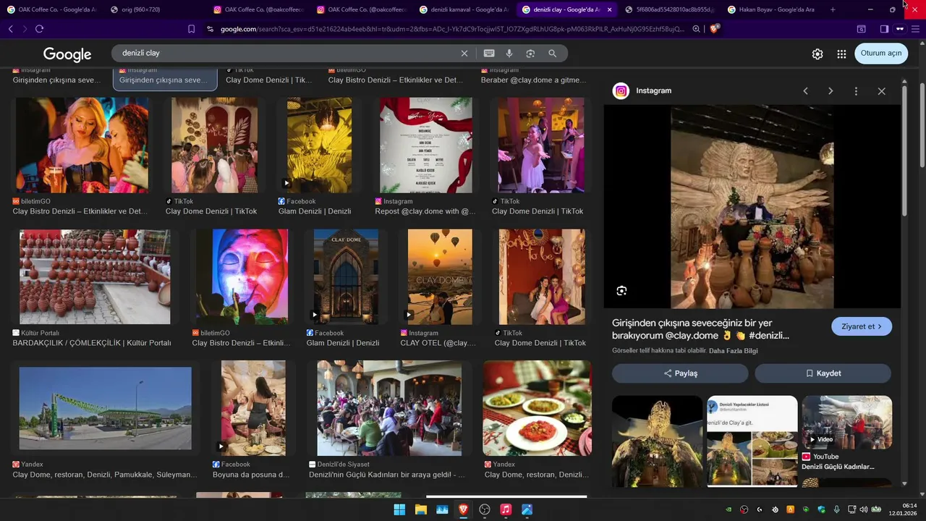Viewport: 926px width, 521px height.
Task: Open the zoom magnifier in address bar
Action: click(x=696, y=29)
